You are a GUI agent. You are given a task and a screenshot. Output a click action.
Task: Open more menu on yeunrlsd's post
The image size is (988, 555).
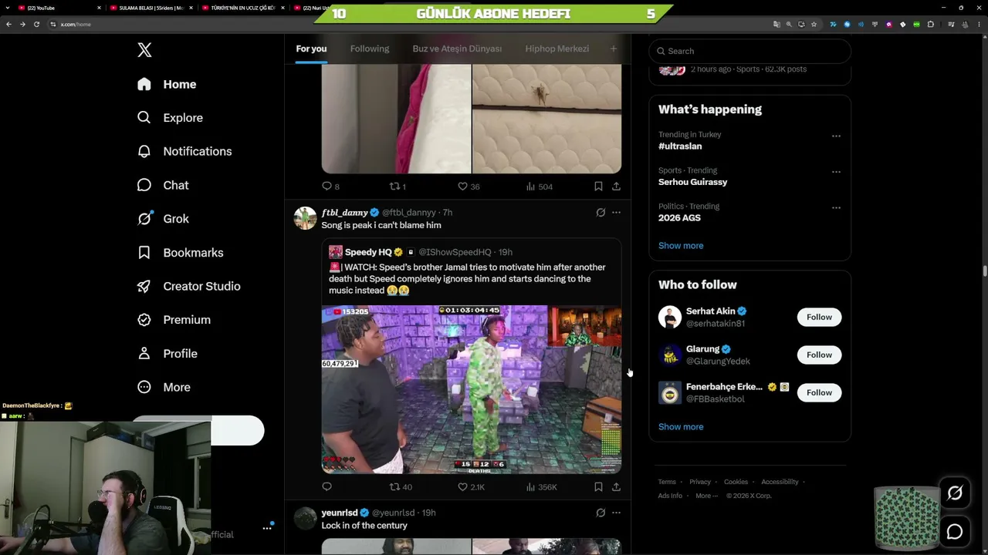616,513
